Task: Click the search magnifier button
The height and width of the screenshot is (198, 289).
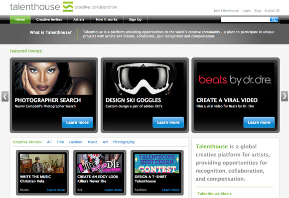Action: 274,19
